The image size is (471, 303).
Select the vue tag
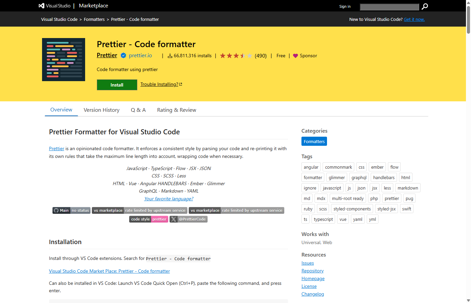pyautogui.click(x=343, y=219)
